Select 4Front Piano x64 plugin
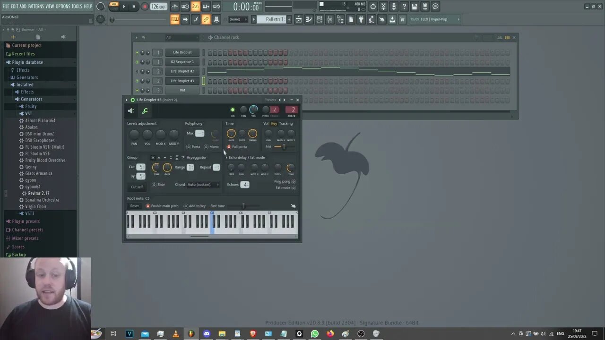This screenshot has width=605, height=340. 40,121
